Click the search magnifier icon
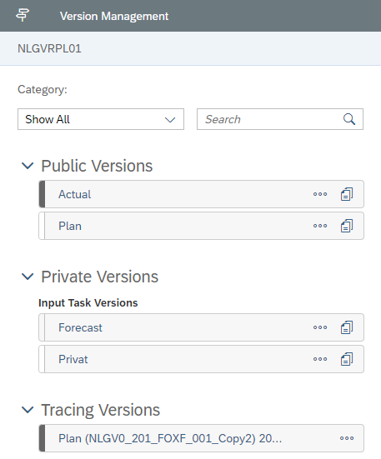This screenshot has width=381, height=459. (349, 119)
